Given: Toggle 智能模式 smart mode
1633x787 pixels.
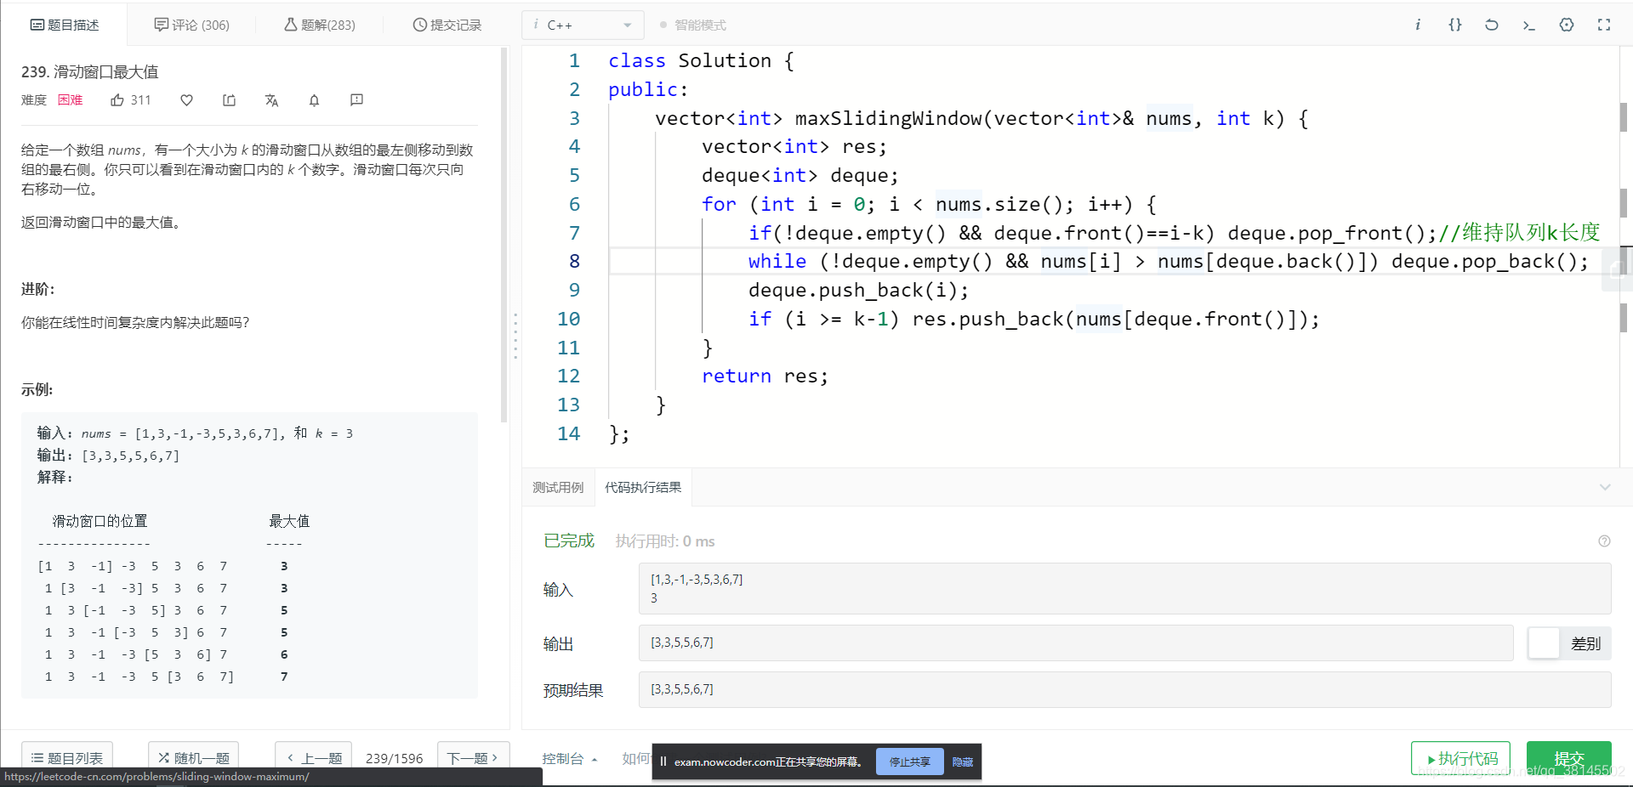Looking at the screenshot, I should point(693,25).
